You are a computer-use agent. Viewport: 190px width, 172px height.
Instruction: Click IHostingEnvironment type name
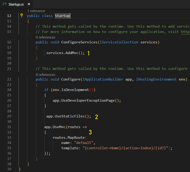(156, 79)
